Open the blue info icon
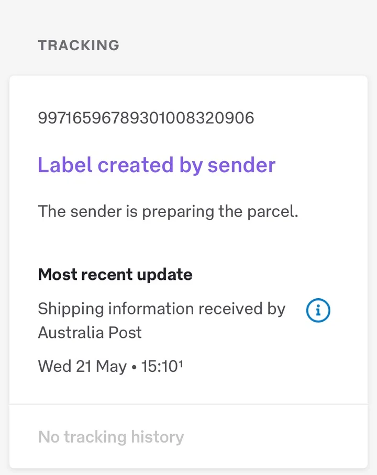This screenshot has width=377, height=475. pos(318,310)
